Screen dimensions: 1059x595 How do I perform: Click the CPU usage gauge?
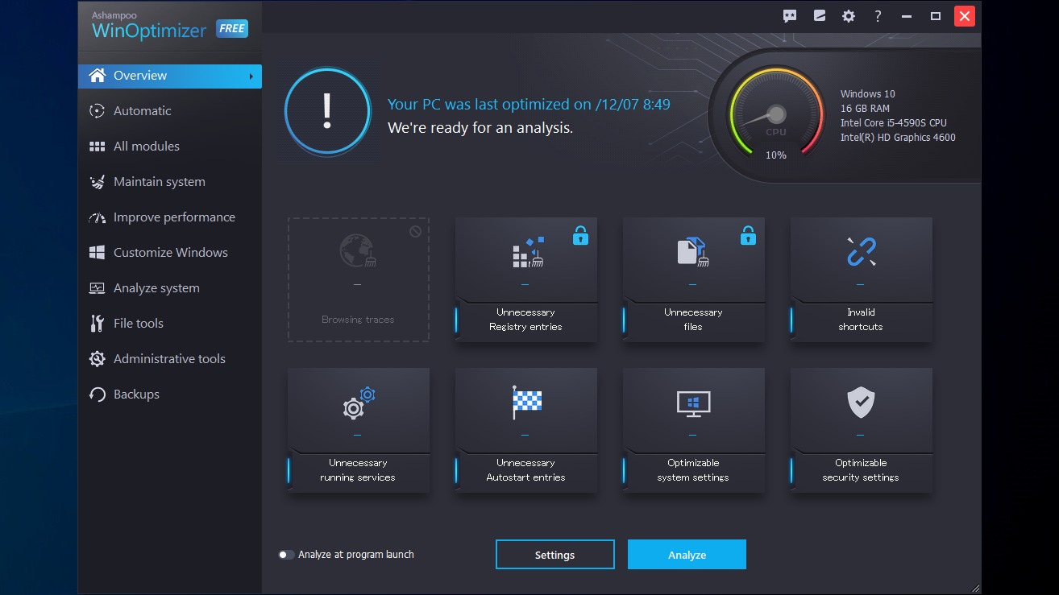(775, 114)
